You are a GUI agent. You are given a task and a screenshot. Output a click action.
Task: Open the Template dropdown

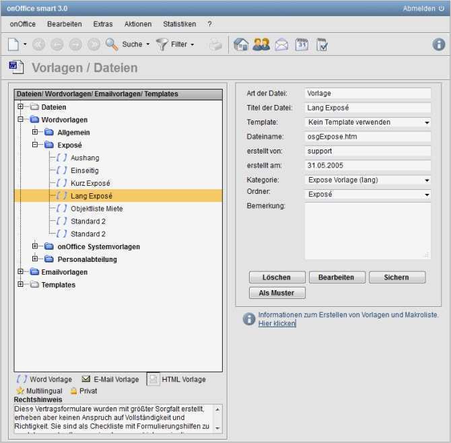368,123
